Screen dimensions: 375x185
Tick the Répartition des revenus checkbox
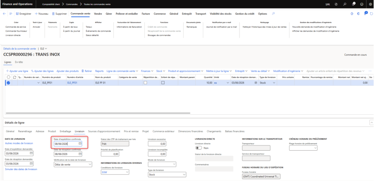[145, 82]
